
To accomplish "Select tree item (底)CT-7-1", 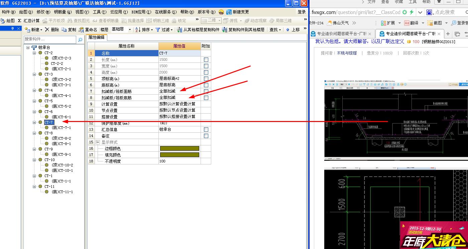I will 61,128.
